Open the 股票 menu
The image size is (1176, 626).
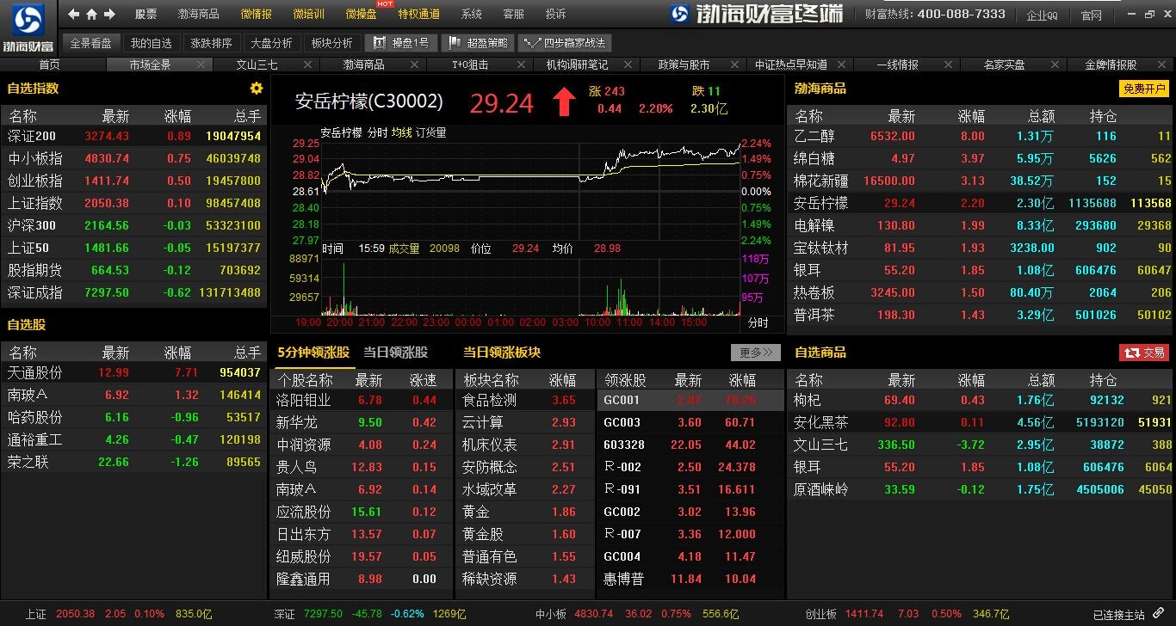(146, 15)
